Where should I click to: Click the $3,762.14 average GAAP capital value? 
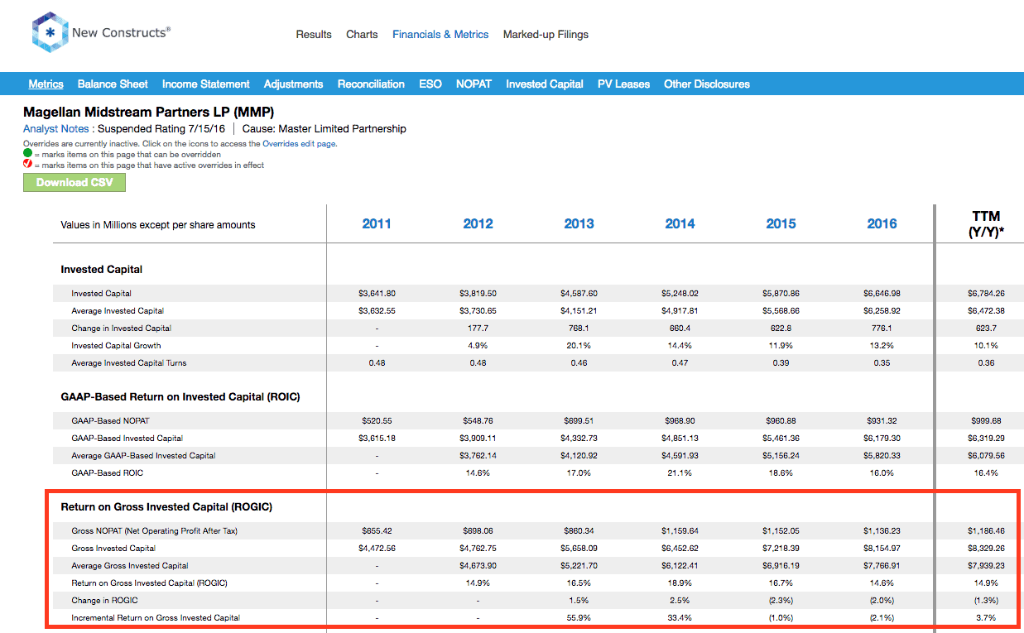pos(478,455)
